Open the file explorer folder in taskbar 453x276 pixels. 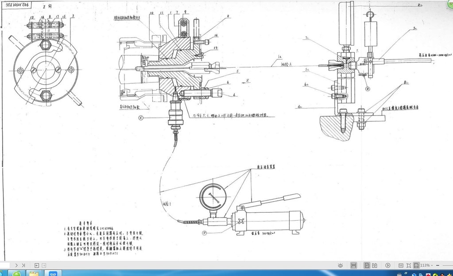pos(34,273)
